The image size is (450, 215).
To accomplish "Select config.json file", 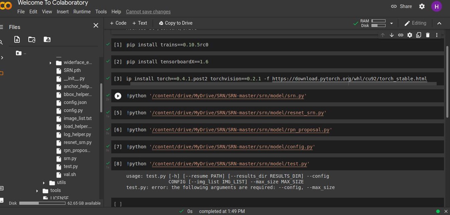I will click(x=75, y=102).
